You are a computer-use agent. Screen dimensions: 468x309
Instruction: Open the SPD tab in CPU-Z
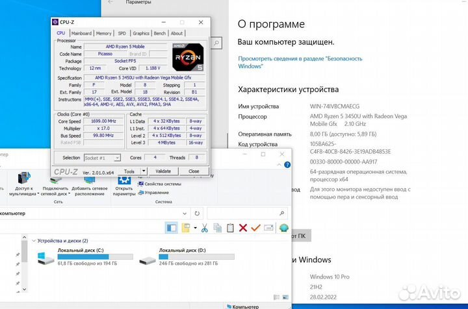tap(122, 33)
